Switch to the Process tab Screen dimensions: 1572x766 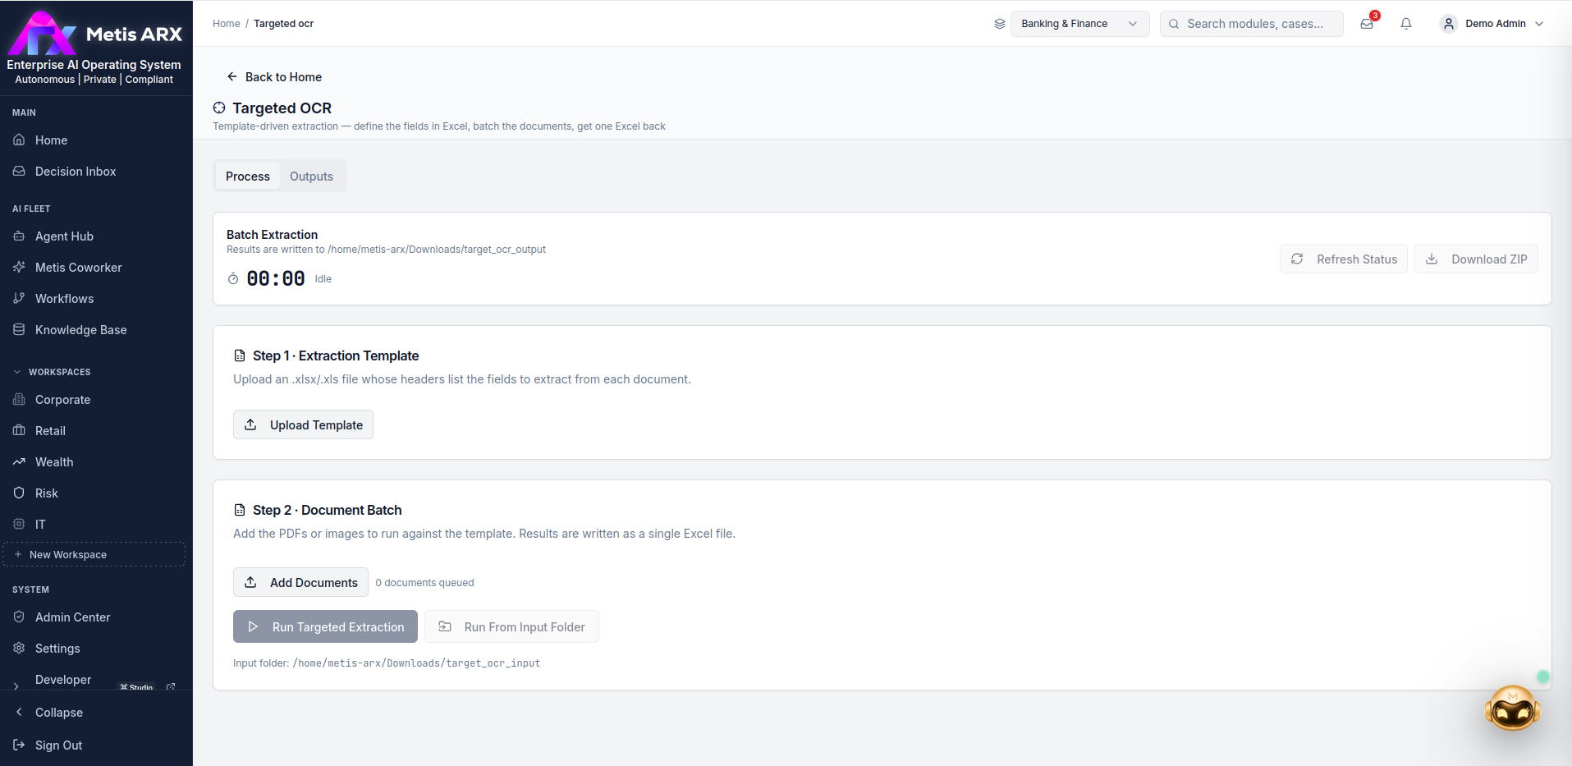[x=247, y=177]
